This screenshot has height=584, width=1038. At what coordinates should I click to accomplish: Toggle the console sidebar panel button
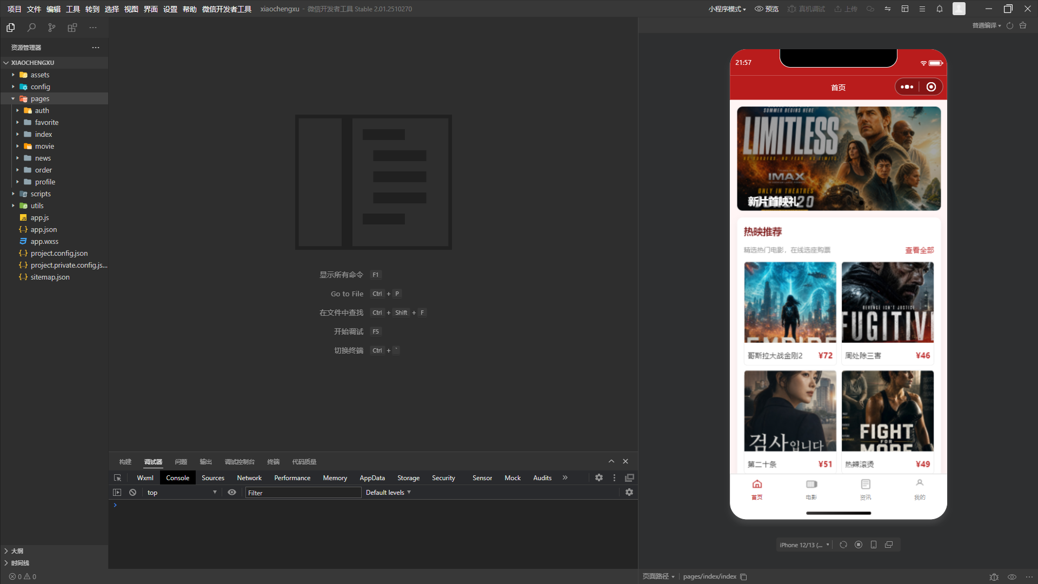click(117, 493)
